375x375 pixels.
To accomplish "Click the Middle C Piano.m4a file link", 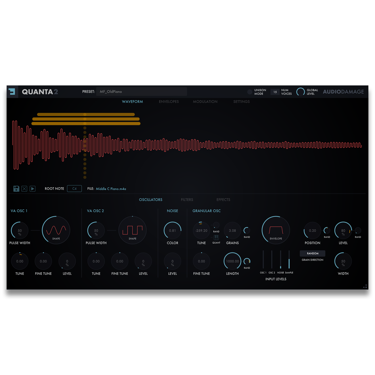I will (x=111, y=189).
